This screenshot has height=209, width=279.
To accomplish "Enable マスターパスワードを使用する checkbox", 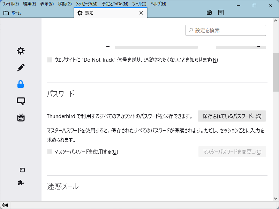I will click(50, 152).
